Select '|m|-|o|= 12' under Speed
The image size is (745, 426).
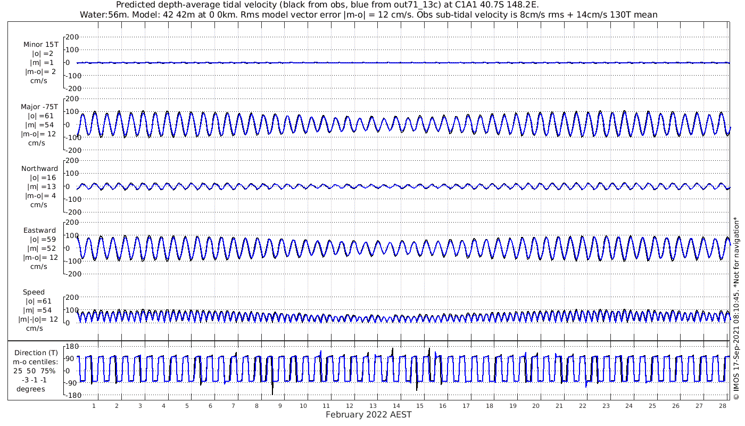[x=39, y=319]
